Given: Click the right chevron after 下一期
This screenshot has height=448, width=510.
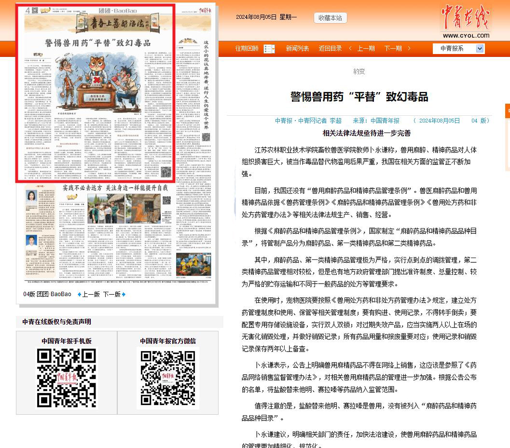Looking at the screenshot, I should [x=409, y=48].
